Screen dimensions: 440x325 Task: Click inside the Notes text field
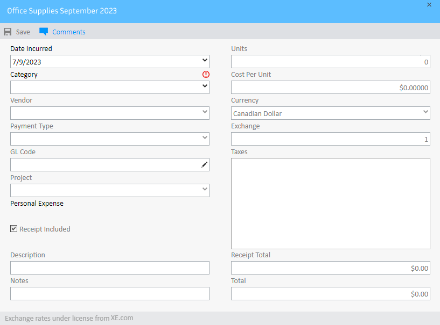tap(109, 294)
